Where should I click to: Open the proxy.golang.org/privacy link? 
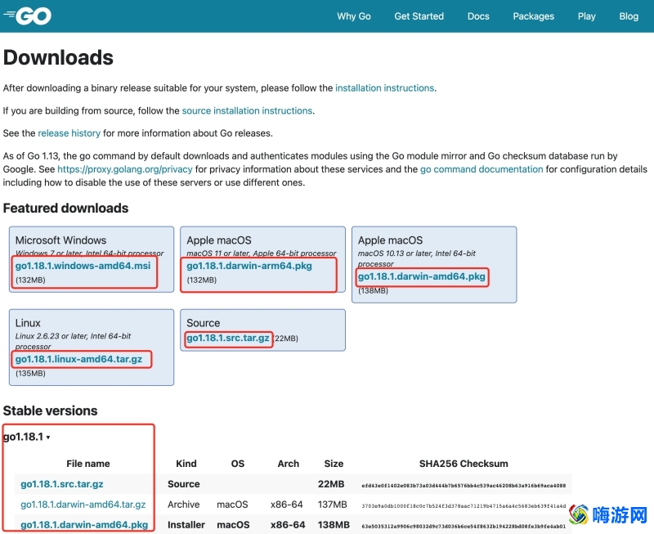coord(125,169)
